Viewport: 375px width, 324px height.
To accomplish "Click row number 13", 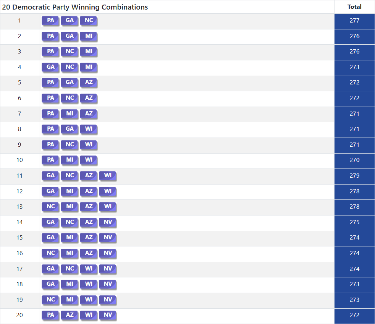I will coord(19,207).
